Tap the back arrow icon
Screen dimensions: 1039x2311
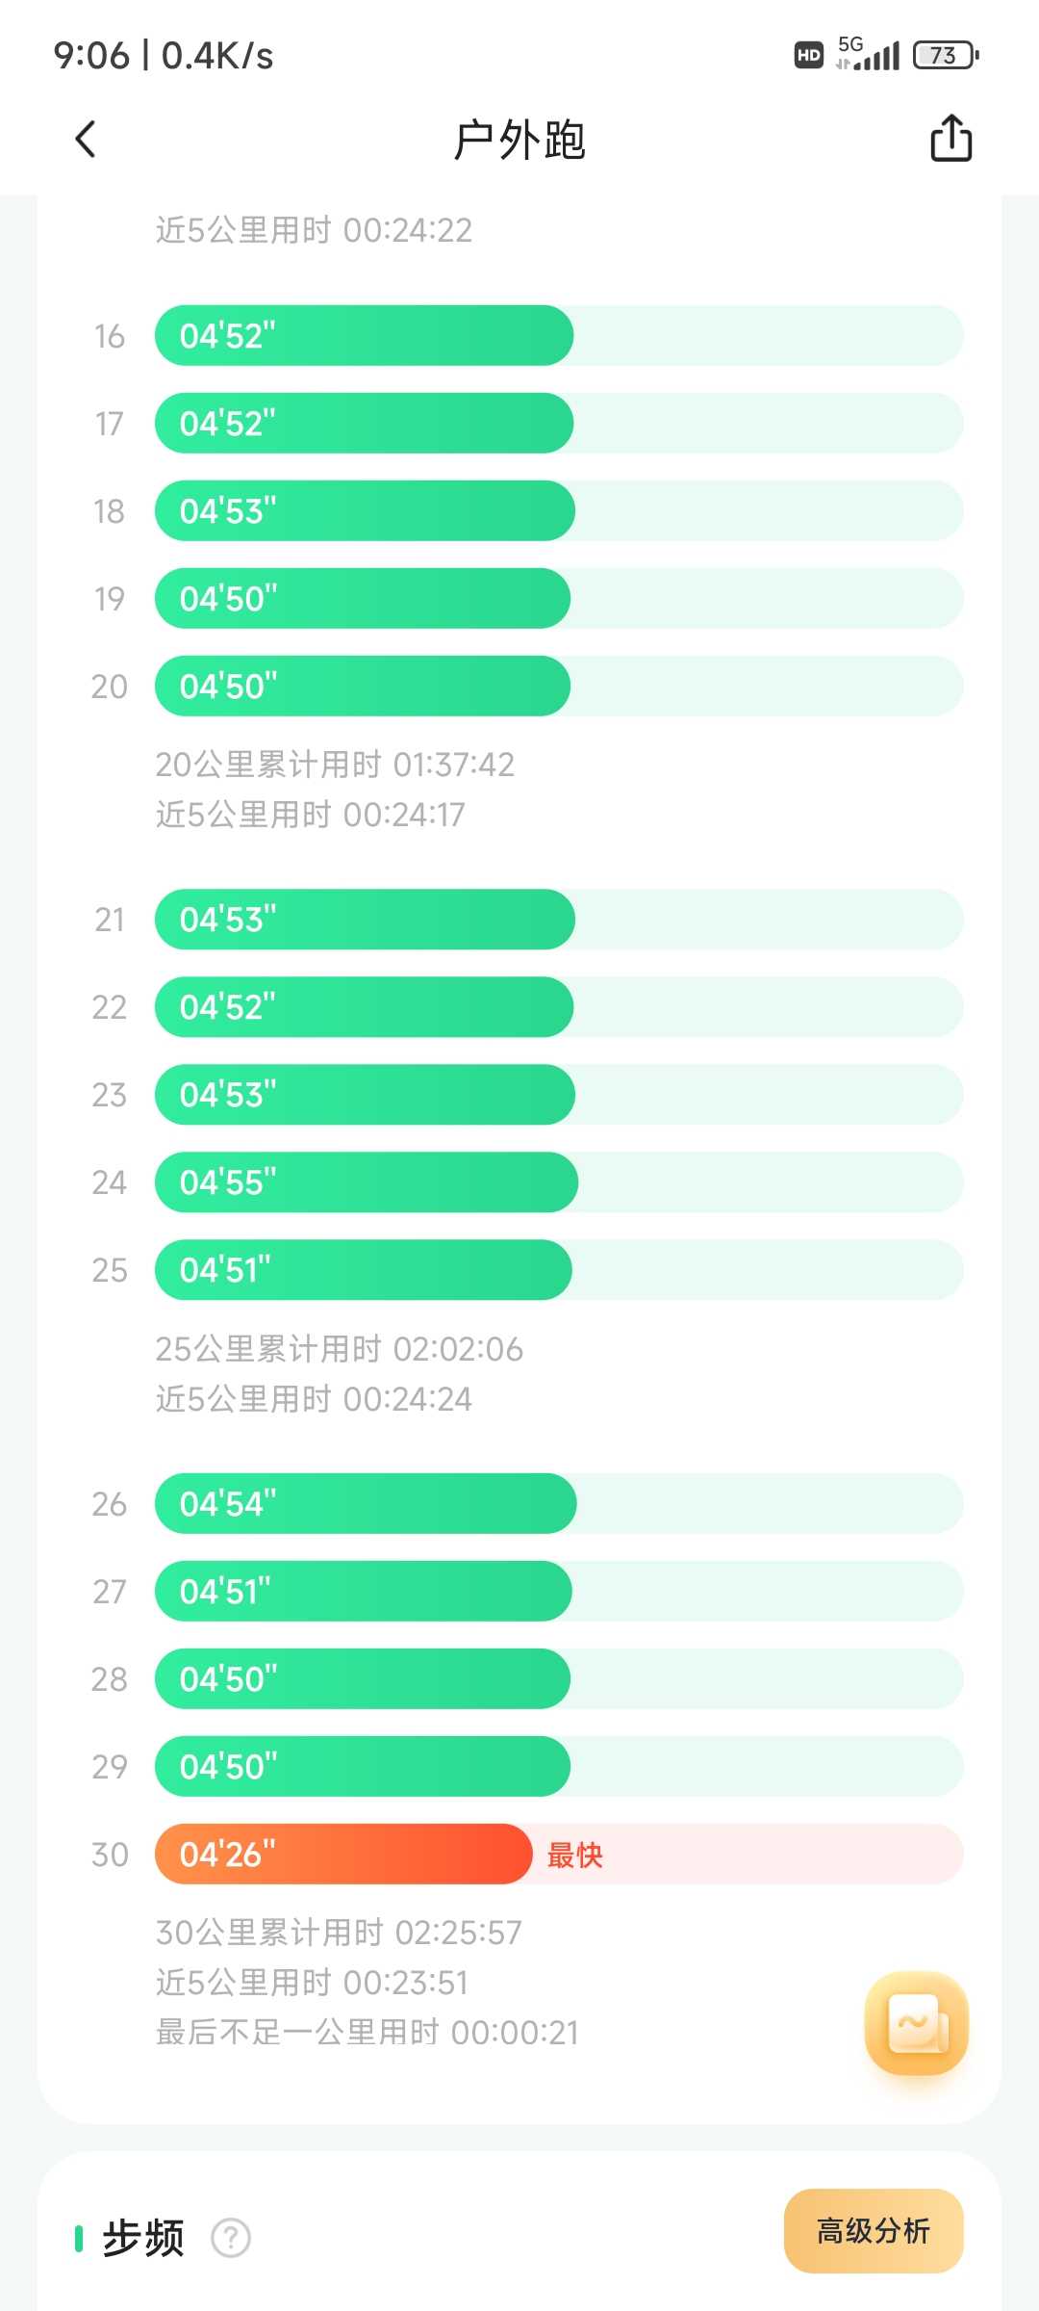coord(85,140)
